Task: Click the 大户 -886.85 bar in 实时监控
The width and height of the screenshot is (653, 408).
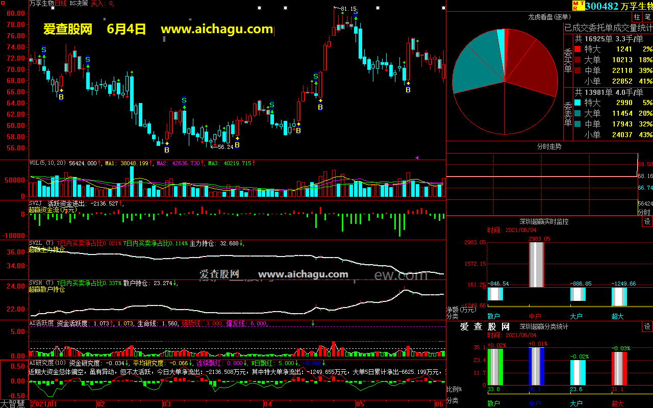Action: [x=577, y=294]
